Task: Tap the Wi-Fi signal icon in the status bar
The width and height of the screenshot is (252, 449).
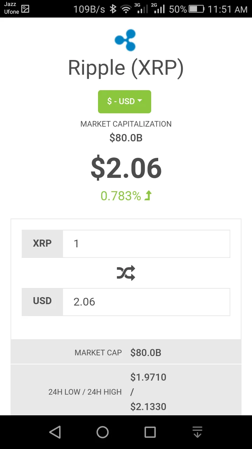Action: coord(126,9)
